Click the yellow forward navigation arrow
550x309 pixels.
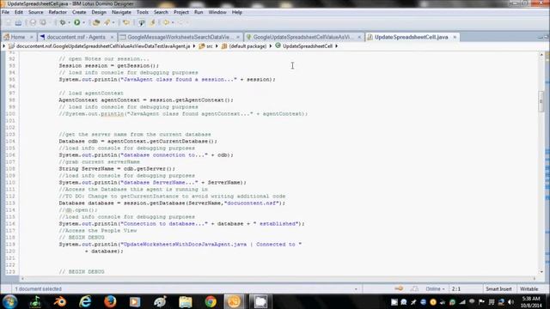(166, 23)
